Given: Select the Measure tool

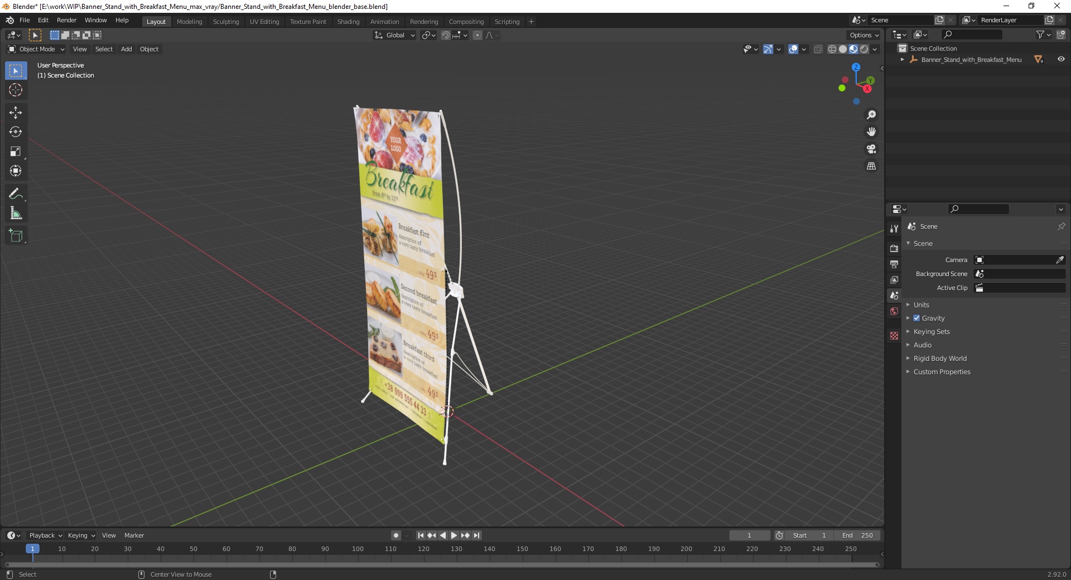Looking at the screenshot, I should point(16,214).
